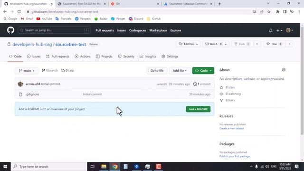This screenshot has height=171, width=304.
Task: Click the .gitignore file icon
Action: click(20, 95)
